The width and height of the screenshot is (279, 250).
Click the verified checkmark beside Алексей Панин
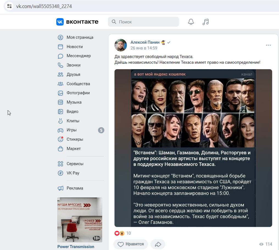click(169, 42)
